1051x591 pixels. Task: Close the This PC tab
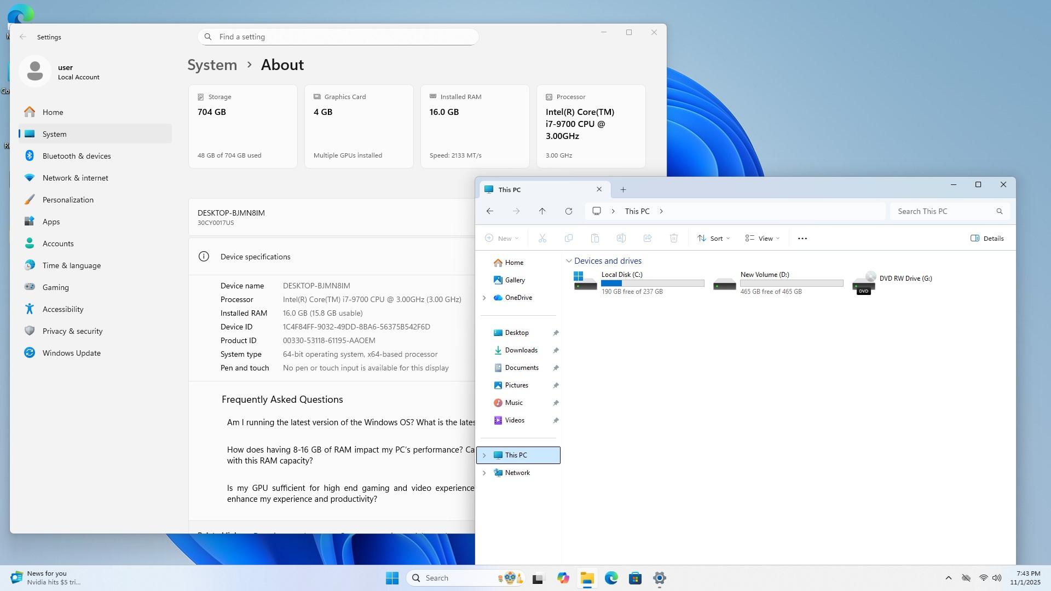pos(599,189)
